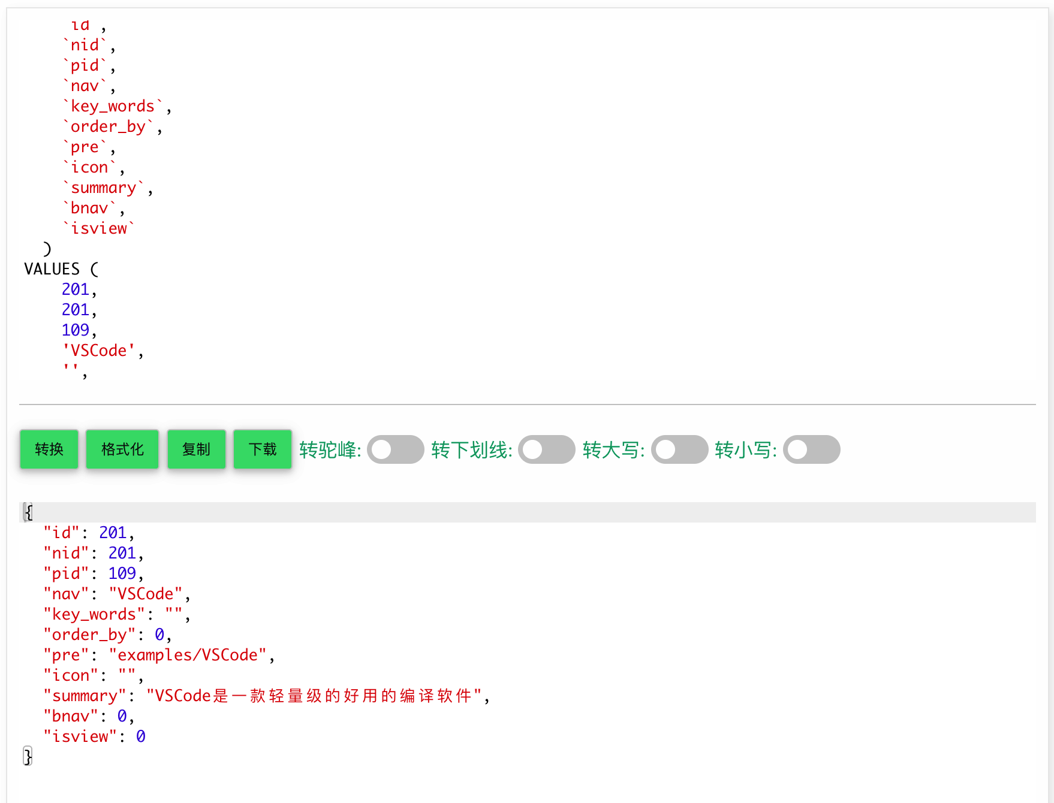Copy output with the 复制 button

196,449
